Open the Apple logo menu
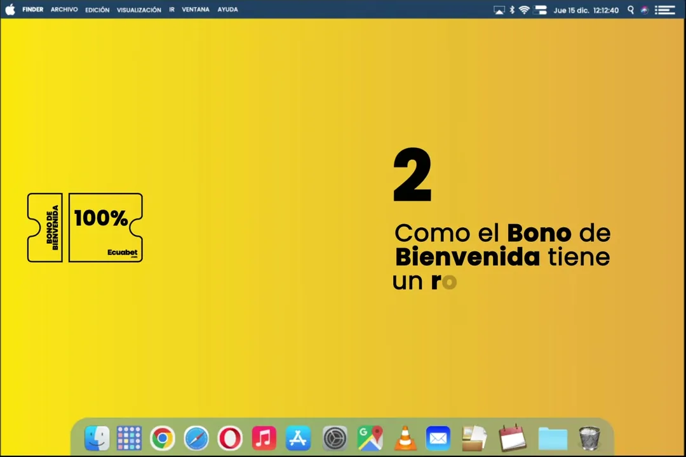Screen dimensions: 686x457 10,9
